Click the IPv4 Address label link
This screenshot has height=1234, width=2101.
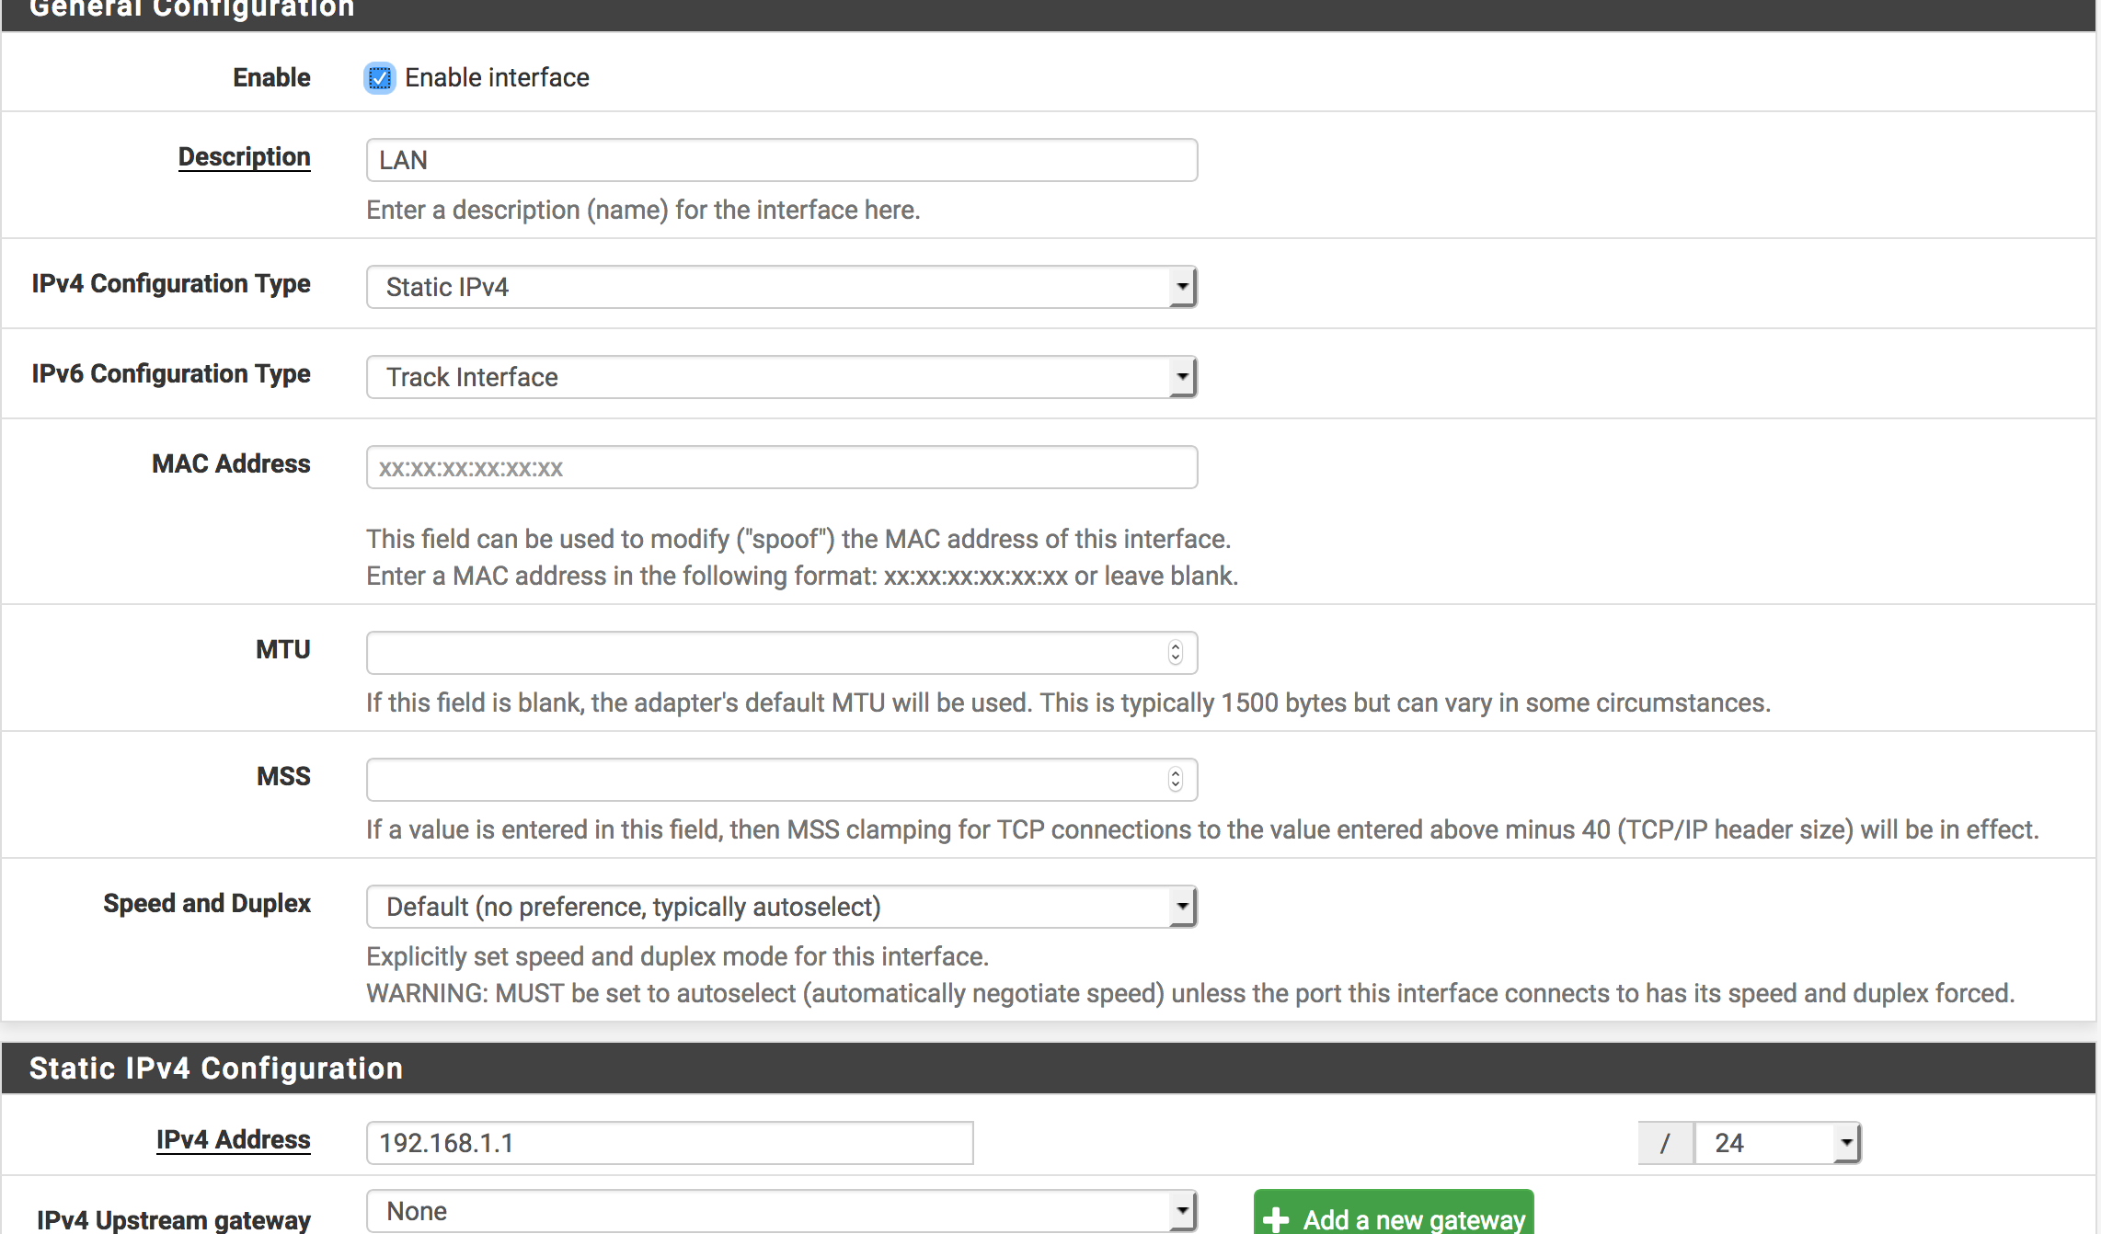tap(233, 1140)
